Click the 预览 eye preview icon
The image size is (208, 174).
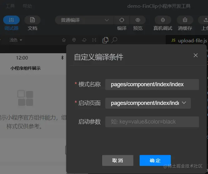[x=138, y=20]
